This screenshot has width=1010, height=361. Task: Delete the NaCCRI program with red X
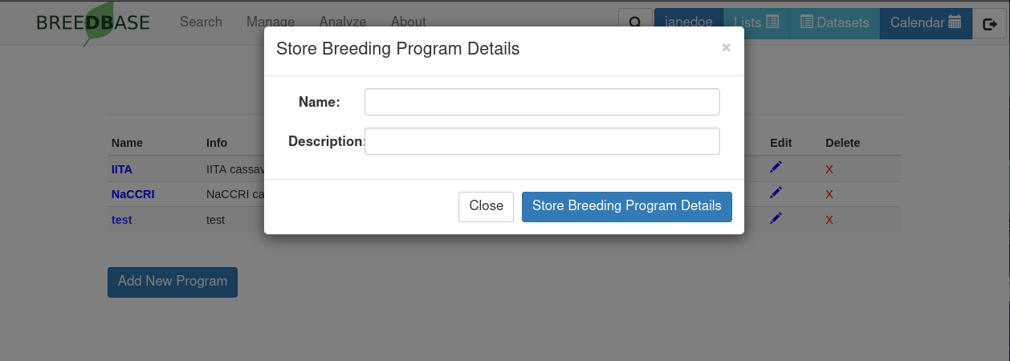(x=829, y=195)
